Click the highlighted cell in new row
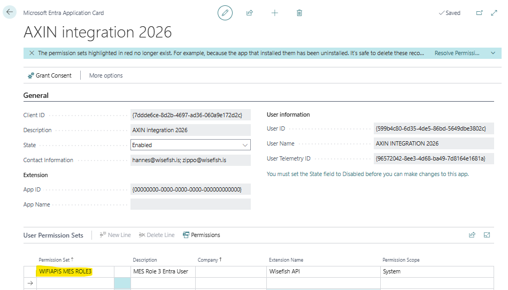 122,283
